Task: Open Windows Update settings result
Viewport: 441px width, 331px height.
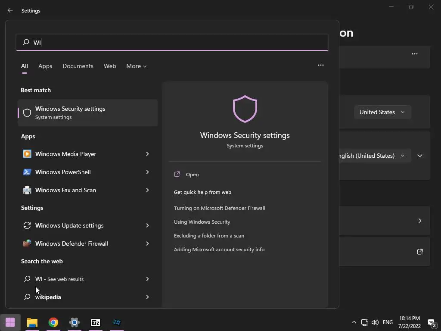Action: [81, 225]
